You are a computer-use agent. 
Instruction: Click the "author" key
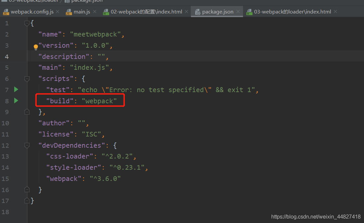click(54, 123)
